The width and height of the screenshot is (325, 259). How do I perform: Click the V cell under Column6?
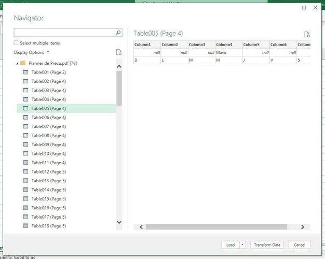click(x=283, y=60)
